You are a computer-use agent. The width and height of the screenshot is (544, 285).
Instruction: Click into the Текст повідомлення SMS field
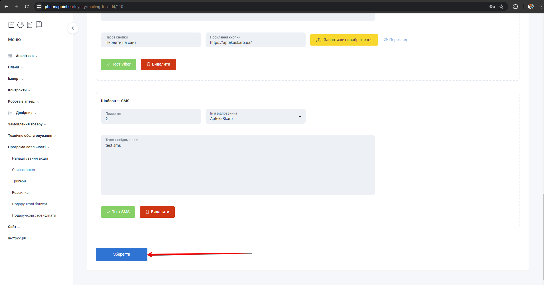[238, 168]
